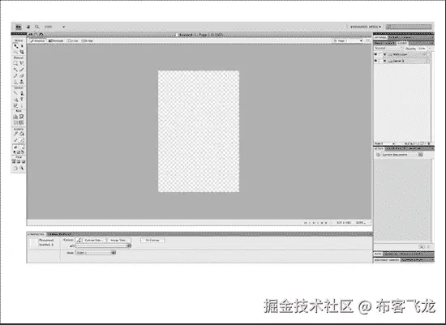Screen dimensions: 446x325
Task: Select the Rubber Stamp tool
Action: pos(22,82)
